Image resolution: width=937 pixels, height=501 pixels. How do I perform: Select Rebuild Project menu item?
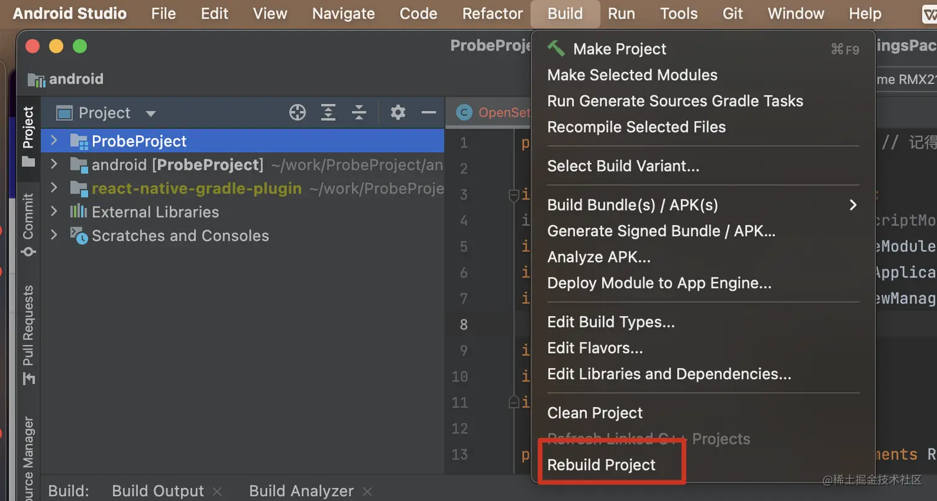tap(601, 465)
